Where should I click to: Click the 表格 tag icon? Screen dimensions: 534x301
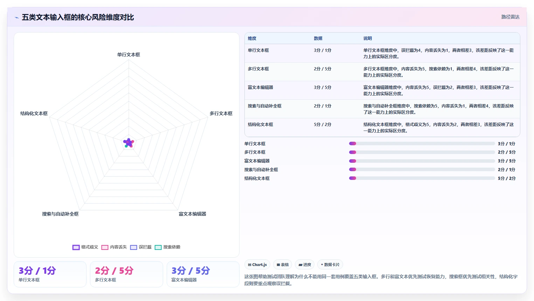point(278,265)
